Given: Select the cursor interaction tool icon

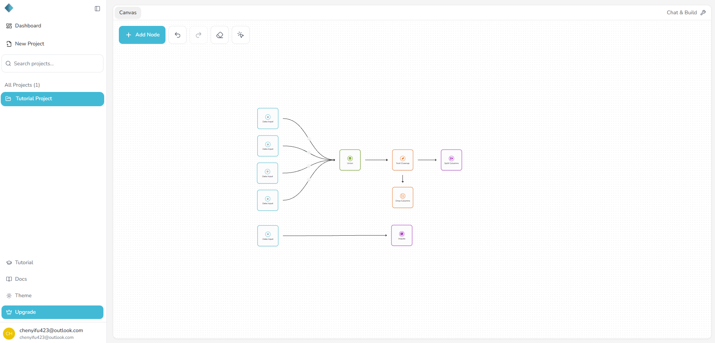Looking at the screenshot, I should [240, 35].
